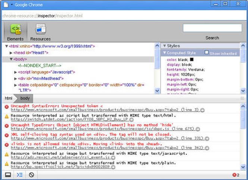The height and width of the screenshot is (180, 248).
Task: Click the error count indicator showing 2
Action: pyautogui.click(x=236, y=175)
